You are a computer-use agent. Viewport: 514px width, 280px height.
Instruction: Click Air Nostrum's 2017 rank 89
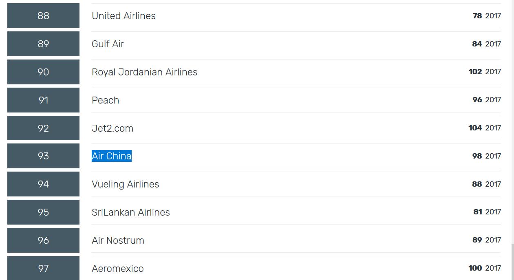(x=477, y=240)
